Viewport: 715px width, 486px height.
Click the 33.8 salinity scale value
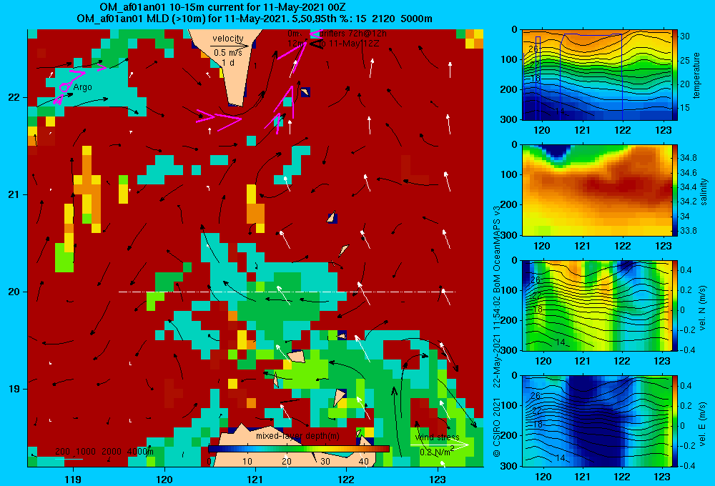pyautogui.click(x=688, y=231)
